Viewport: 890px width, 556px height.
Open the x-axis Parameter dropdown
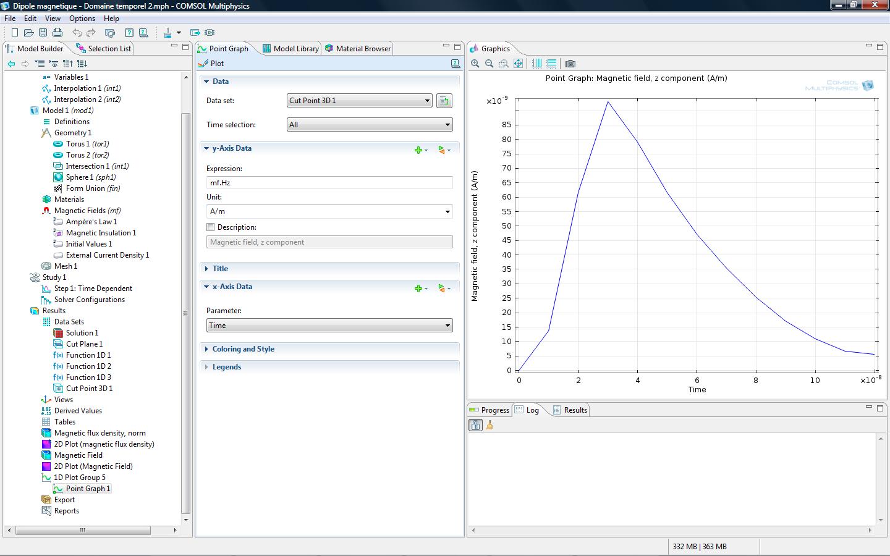point(329,326)
